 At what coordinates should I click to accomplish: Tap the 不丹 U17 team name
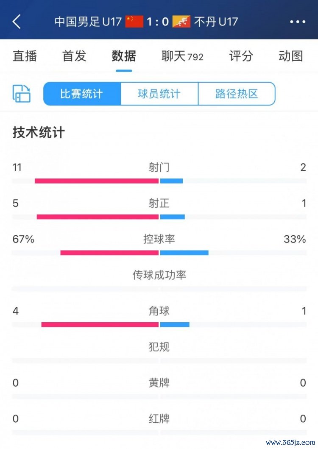(x=216, y=22)
